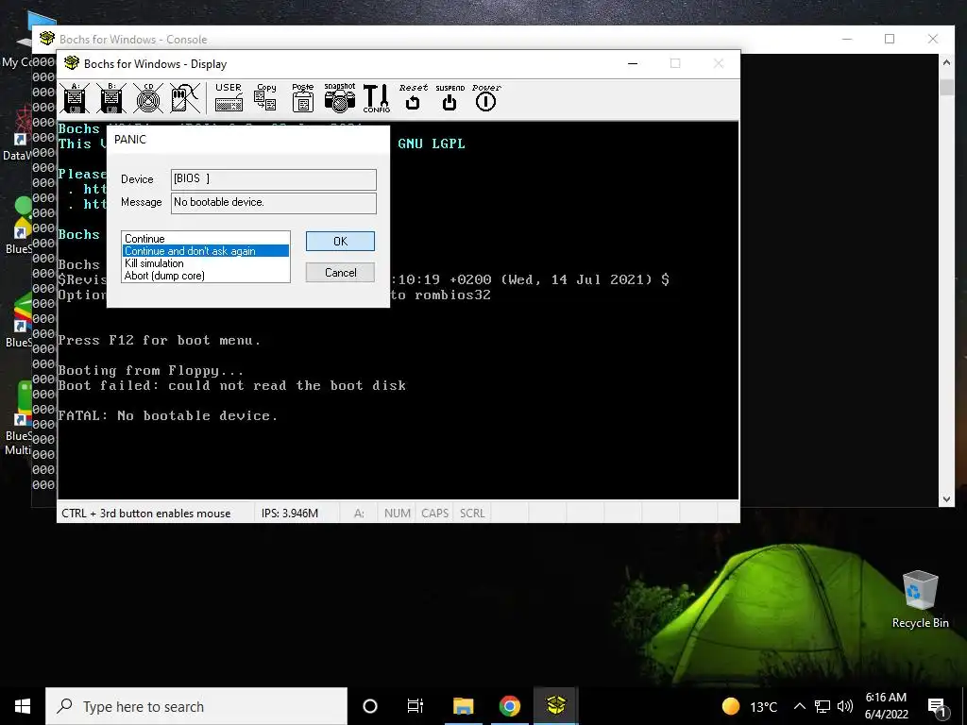This screenshot has height=725, width=967.
Task: Click the taskbar search box
Action: pyautogui.click(x=196, y=706)
